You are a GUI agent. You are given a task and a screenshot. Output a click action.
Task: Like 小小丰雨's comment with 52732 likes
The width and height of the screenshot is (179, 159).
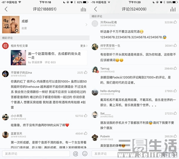coord(86,116)
